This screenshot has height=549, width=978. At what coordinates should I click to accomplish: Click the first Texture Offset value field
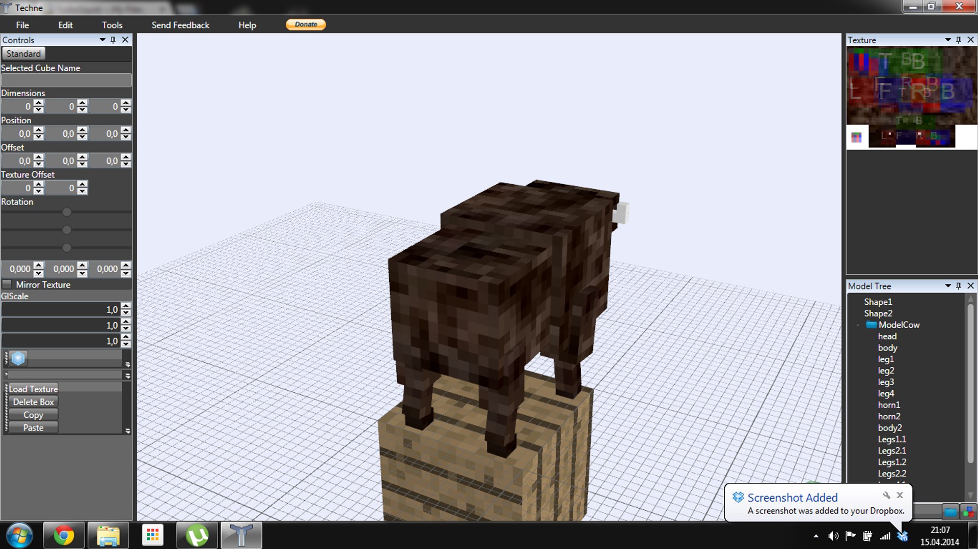[17, 188]
